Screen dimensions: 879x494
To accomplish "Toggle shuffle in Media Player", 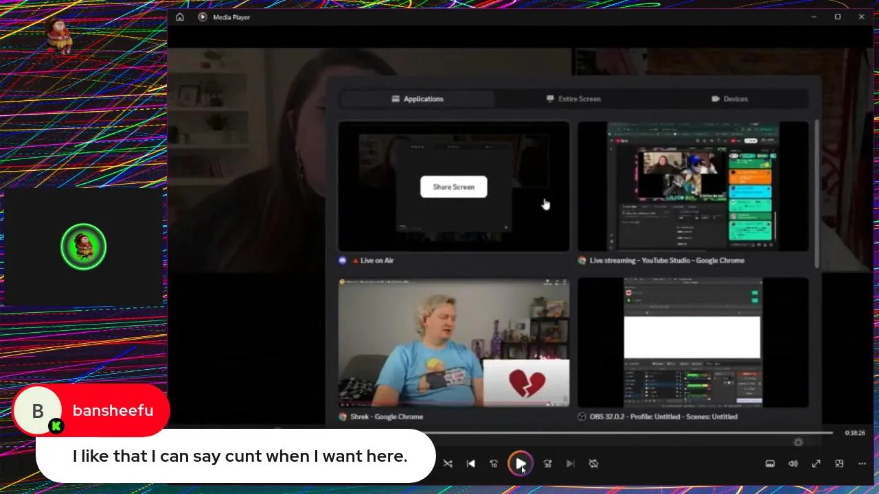I will (448, 464).
